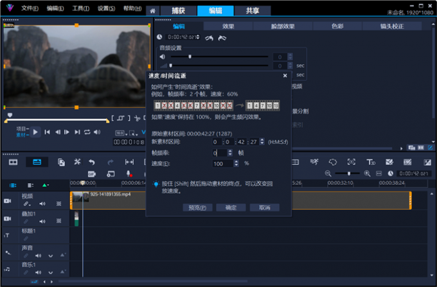
Task: Open the Home tab icon
Action: 152,11
